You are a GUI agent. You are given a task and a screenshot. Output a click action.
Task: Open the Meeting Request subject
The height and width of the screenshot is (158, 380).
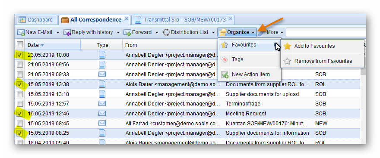(246, 114)
